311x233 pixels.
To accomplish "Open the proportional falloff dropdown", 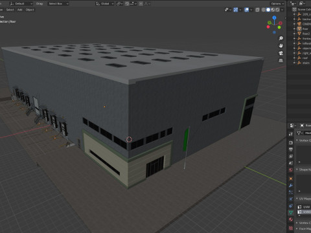I will tap(147, 4).
